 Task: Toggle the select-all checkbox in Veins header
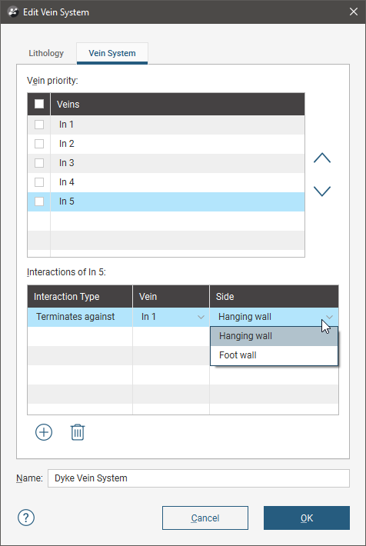point(39,104)
